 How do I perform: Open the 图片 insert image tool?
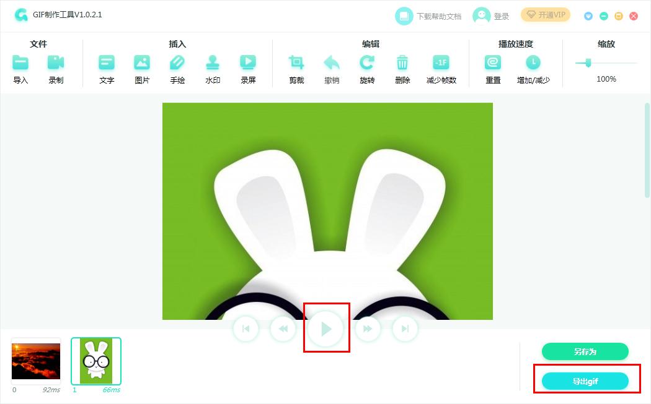pyautogui.click(x=142, y=66)
